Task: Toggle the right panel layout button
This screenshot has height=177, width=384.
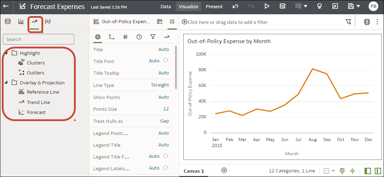Action: 378,171
